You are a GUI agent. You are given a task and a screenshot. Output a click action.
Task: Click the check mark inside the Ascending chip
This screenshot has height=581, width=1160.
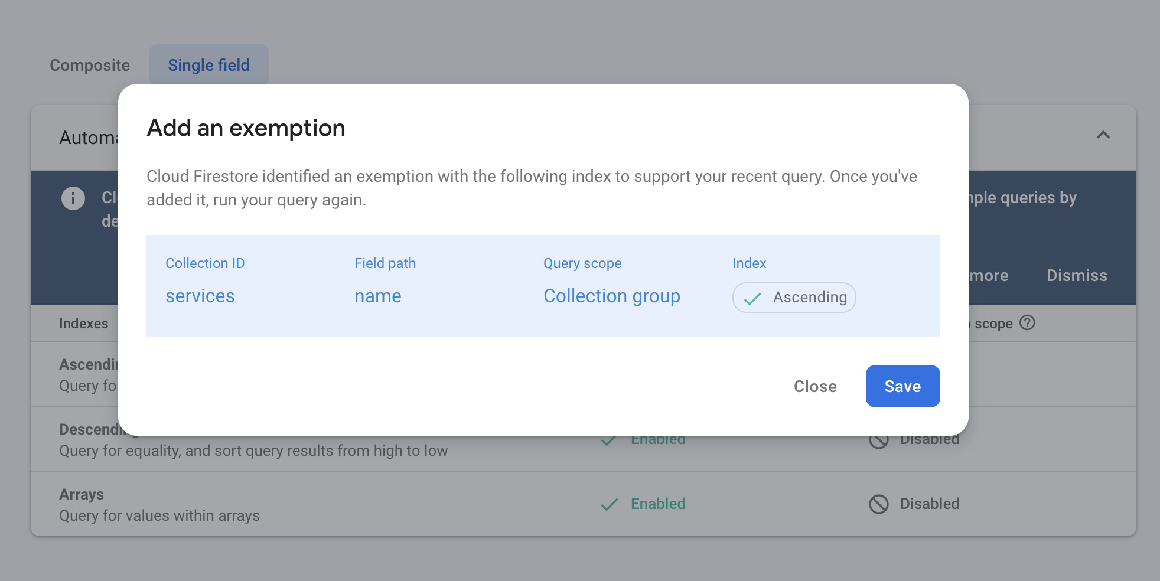pos(752,298)
